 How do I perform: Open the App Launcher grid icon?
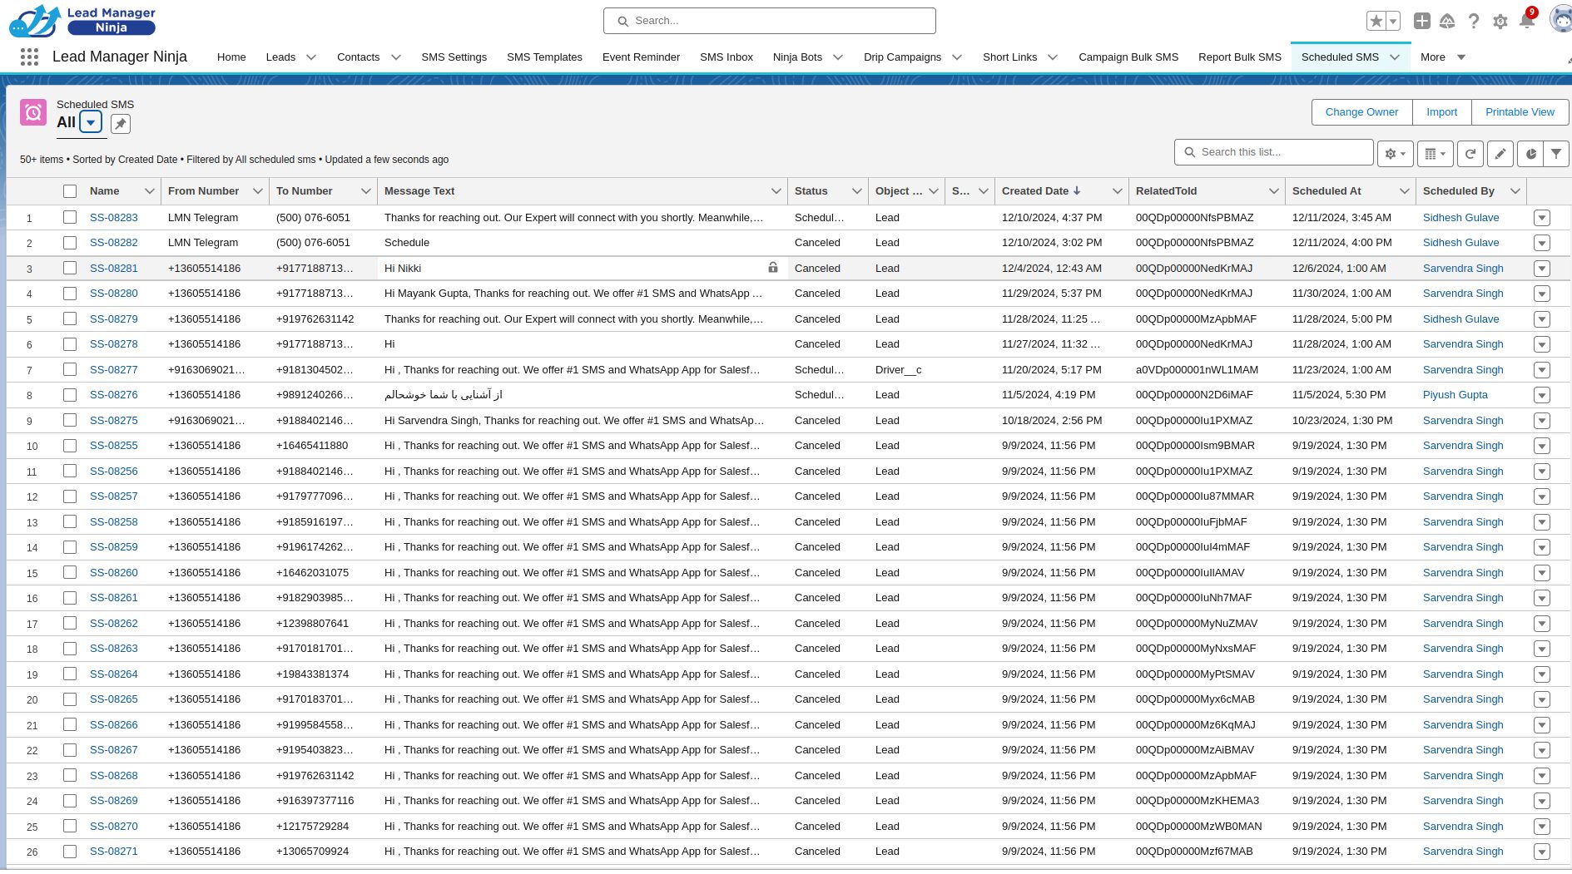[29, 57]
